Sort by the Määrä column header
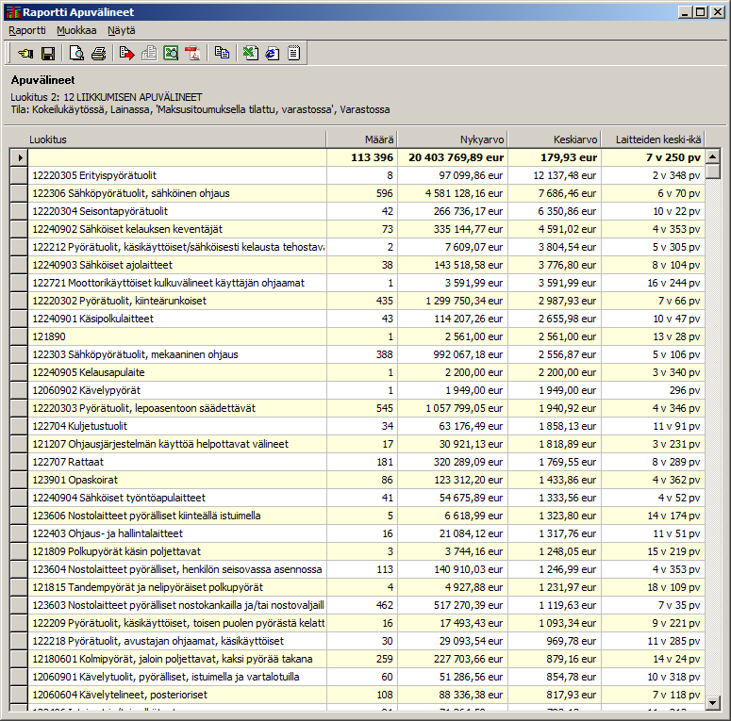Screen dimensions: 731x721 (x=362, y=139)
